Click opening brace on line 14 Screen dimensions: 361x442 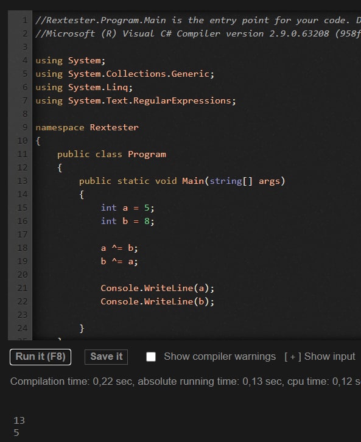[x=82, y=195]
